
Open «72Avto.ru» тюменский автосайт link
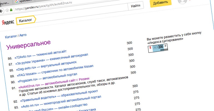click(41, 55)
